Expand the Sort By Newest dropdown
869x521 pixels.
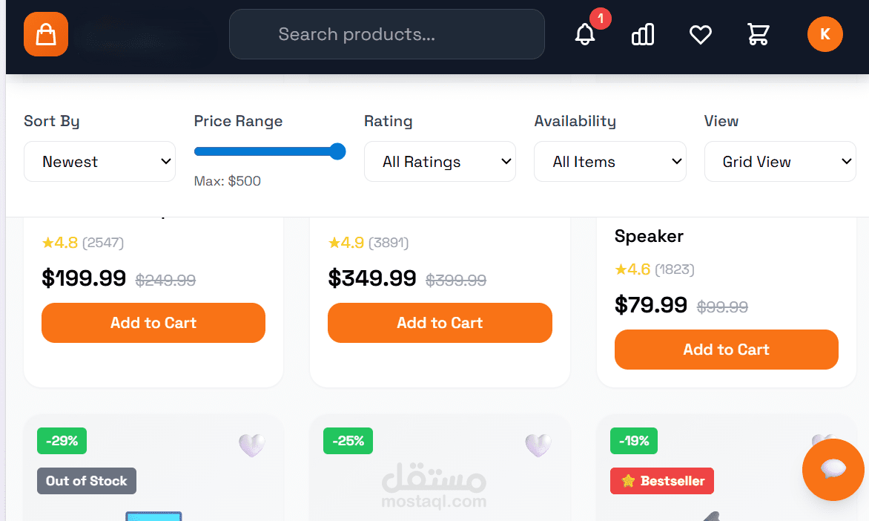[x=99, y=162]
